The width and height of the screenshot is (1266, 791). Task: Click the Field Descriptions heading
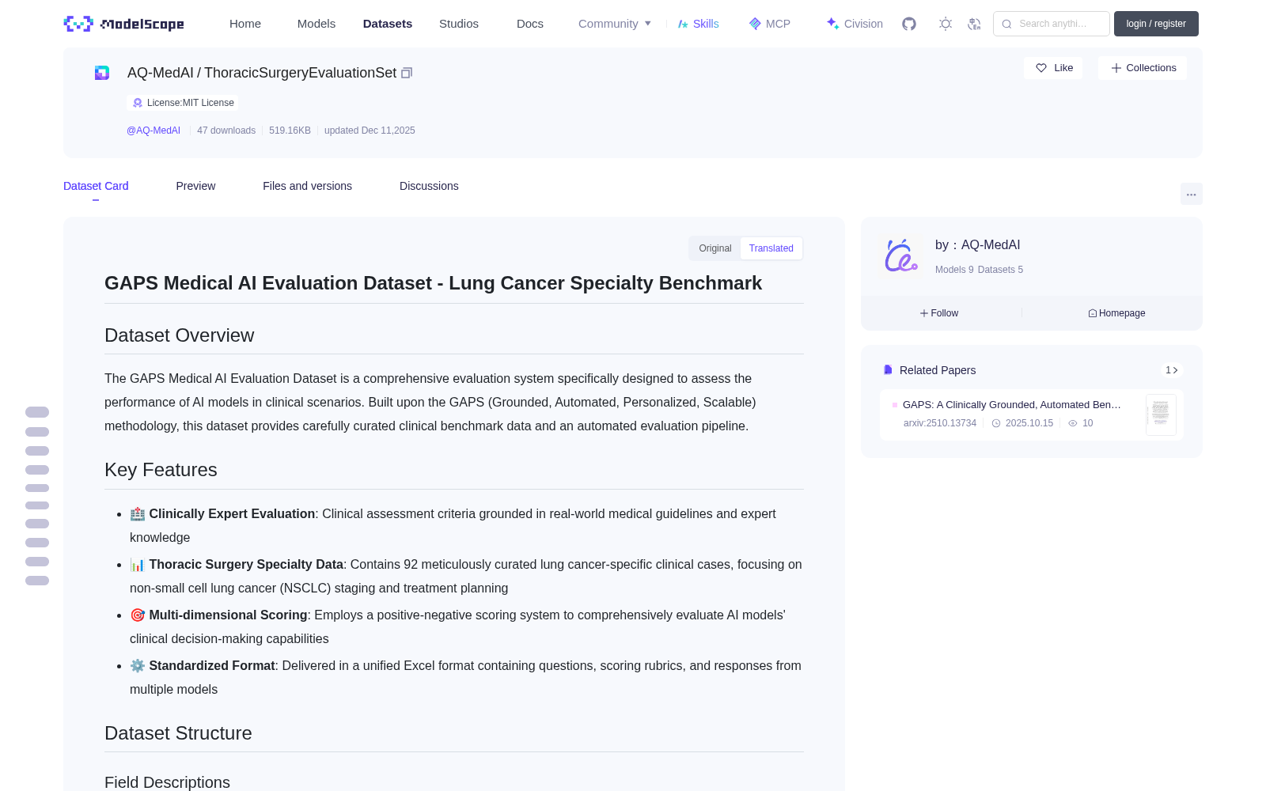[x=167, y=782]
